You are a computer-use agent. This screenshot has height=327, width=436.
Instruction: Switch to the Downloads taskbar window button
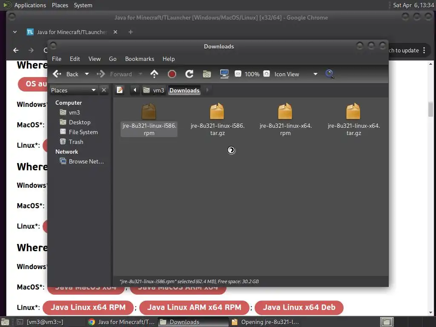point(193,322)
